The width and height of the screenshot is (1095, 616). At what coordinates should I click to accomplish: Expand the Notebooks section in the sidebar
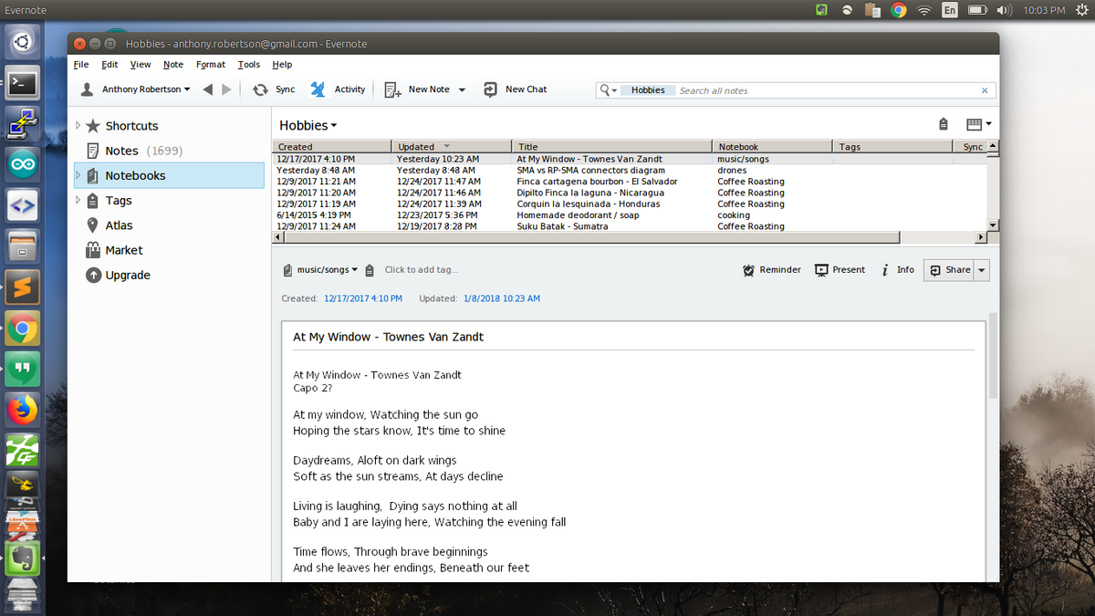point(80,175)
